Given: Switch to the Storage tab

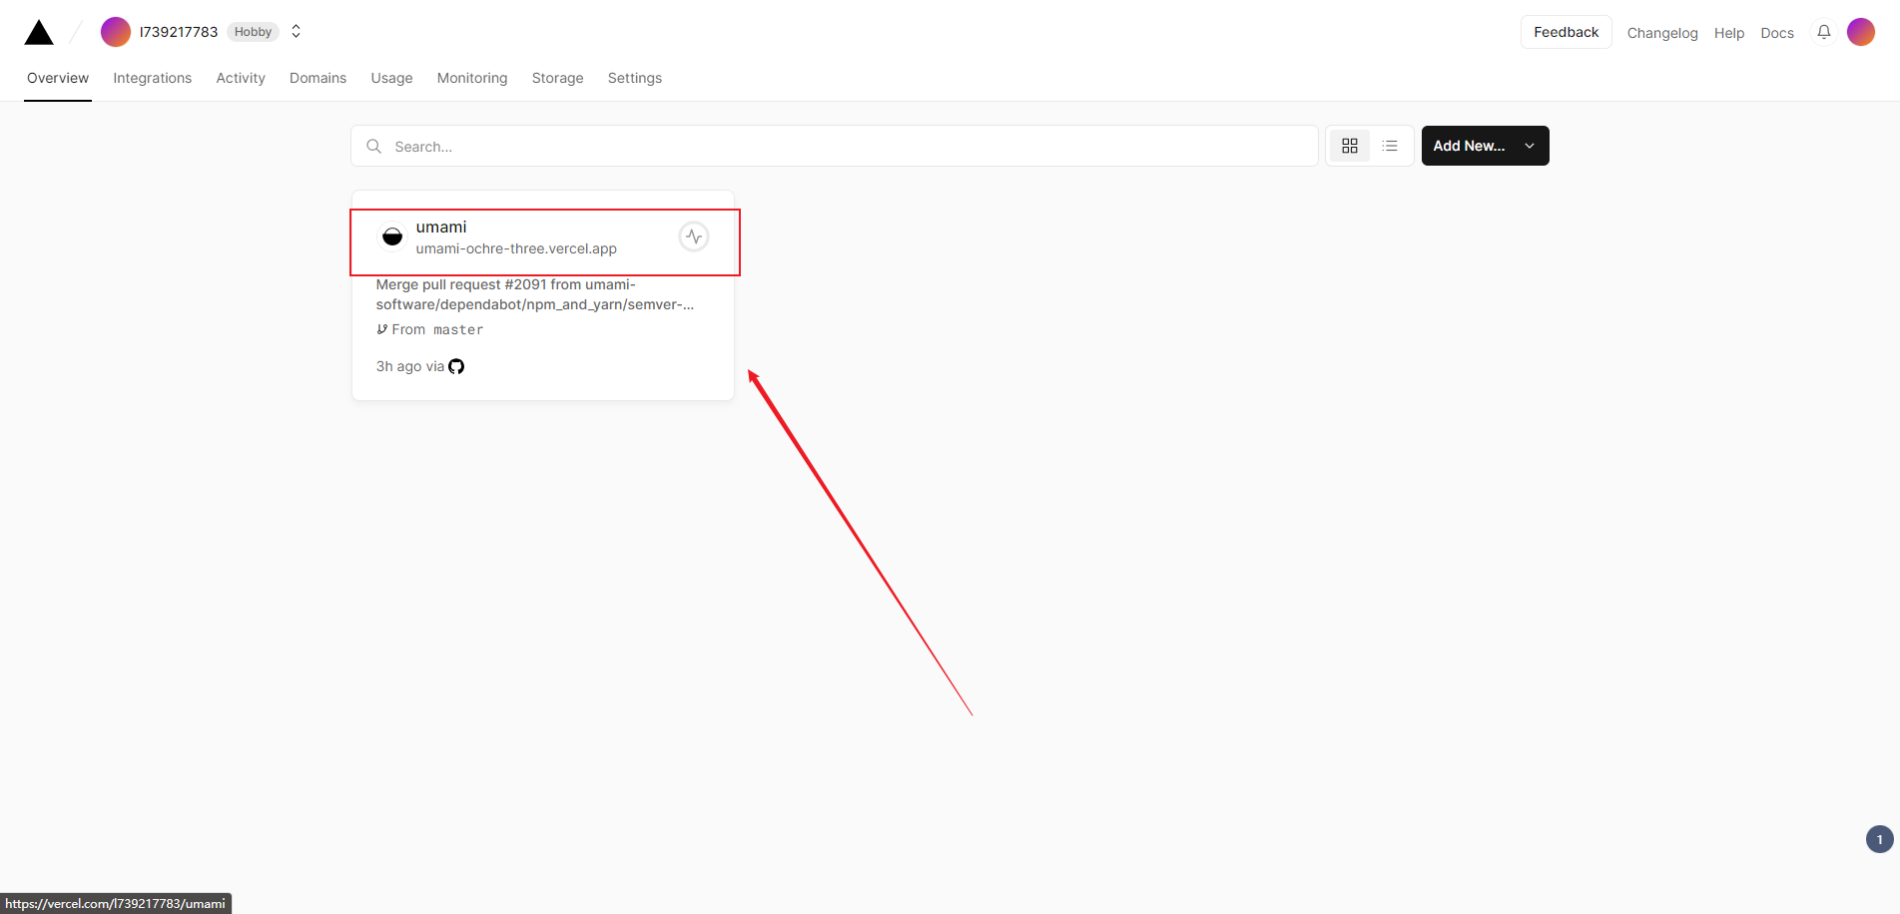Looking at the screenshot, I should [557, 78].
